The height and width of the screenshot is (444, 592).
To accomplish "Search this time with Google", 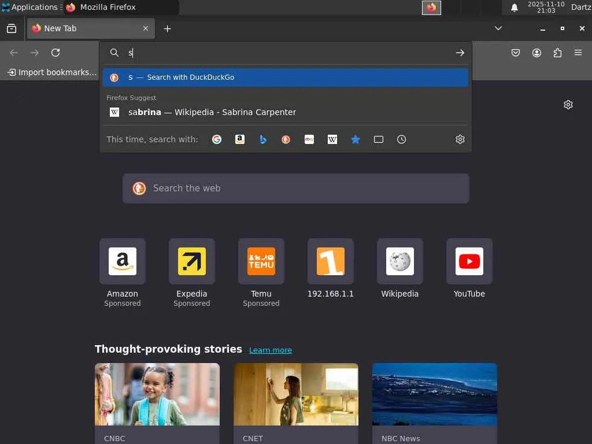I will (217, 139).
